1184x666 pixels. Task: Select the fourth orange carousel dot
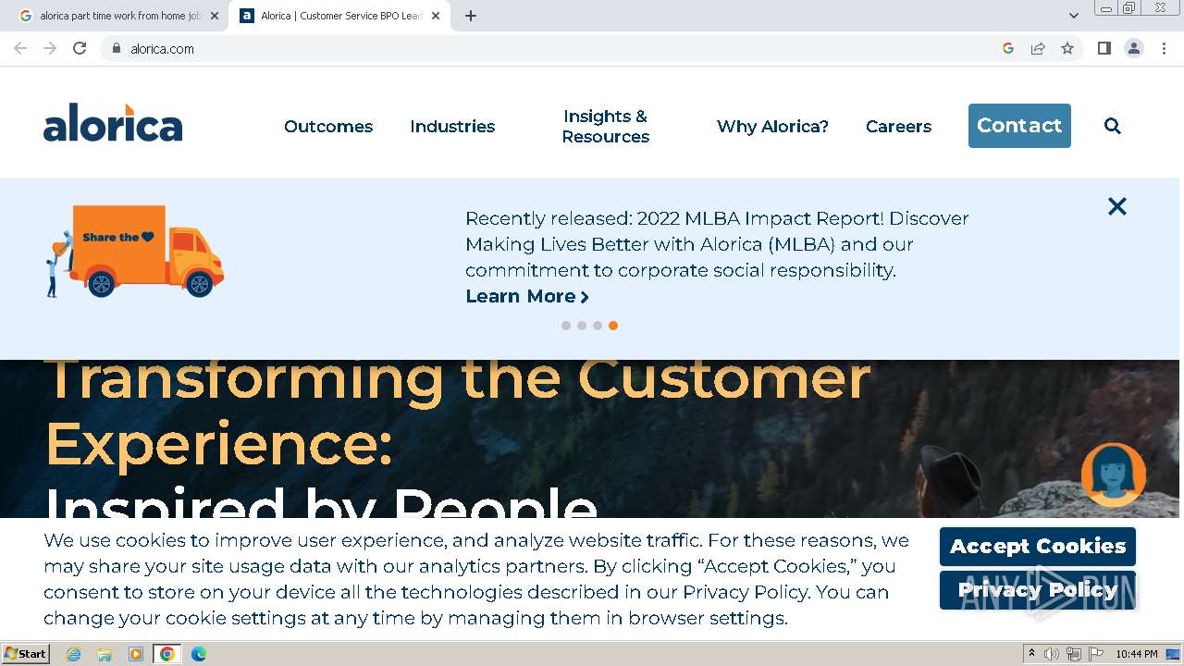(x=613, y=326)
